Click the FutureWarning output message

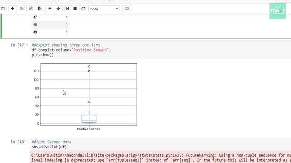(161, 158)
